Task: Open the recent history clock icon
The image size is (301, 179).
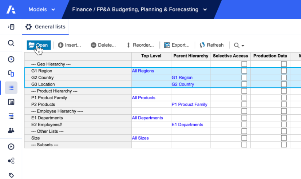Action: [11, 59]
